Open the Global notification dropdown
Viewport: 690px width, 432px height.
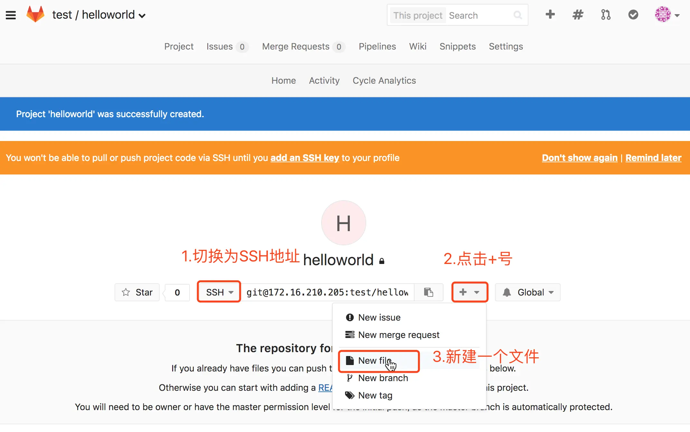pyautogui.click(x=528, y=292)
